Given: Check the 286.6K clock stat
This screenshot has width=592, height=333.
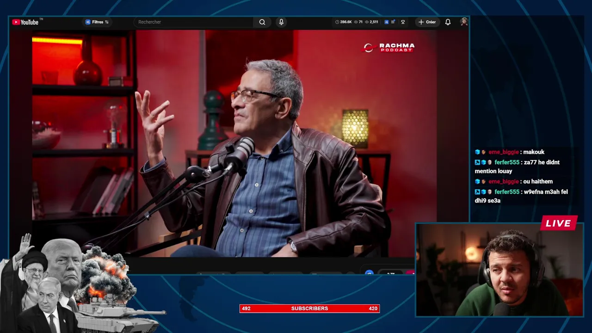Looking at the screenshot, I should [x=344, y=22].
